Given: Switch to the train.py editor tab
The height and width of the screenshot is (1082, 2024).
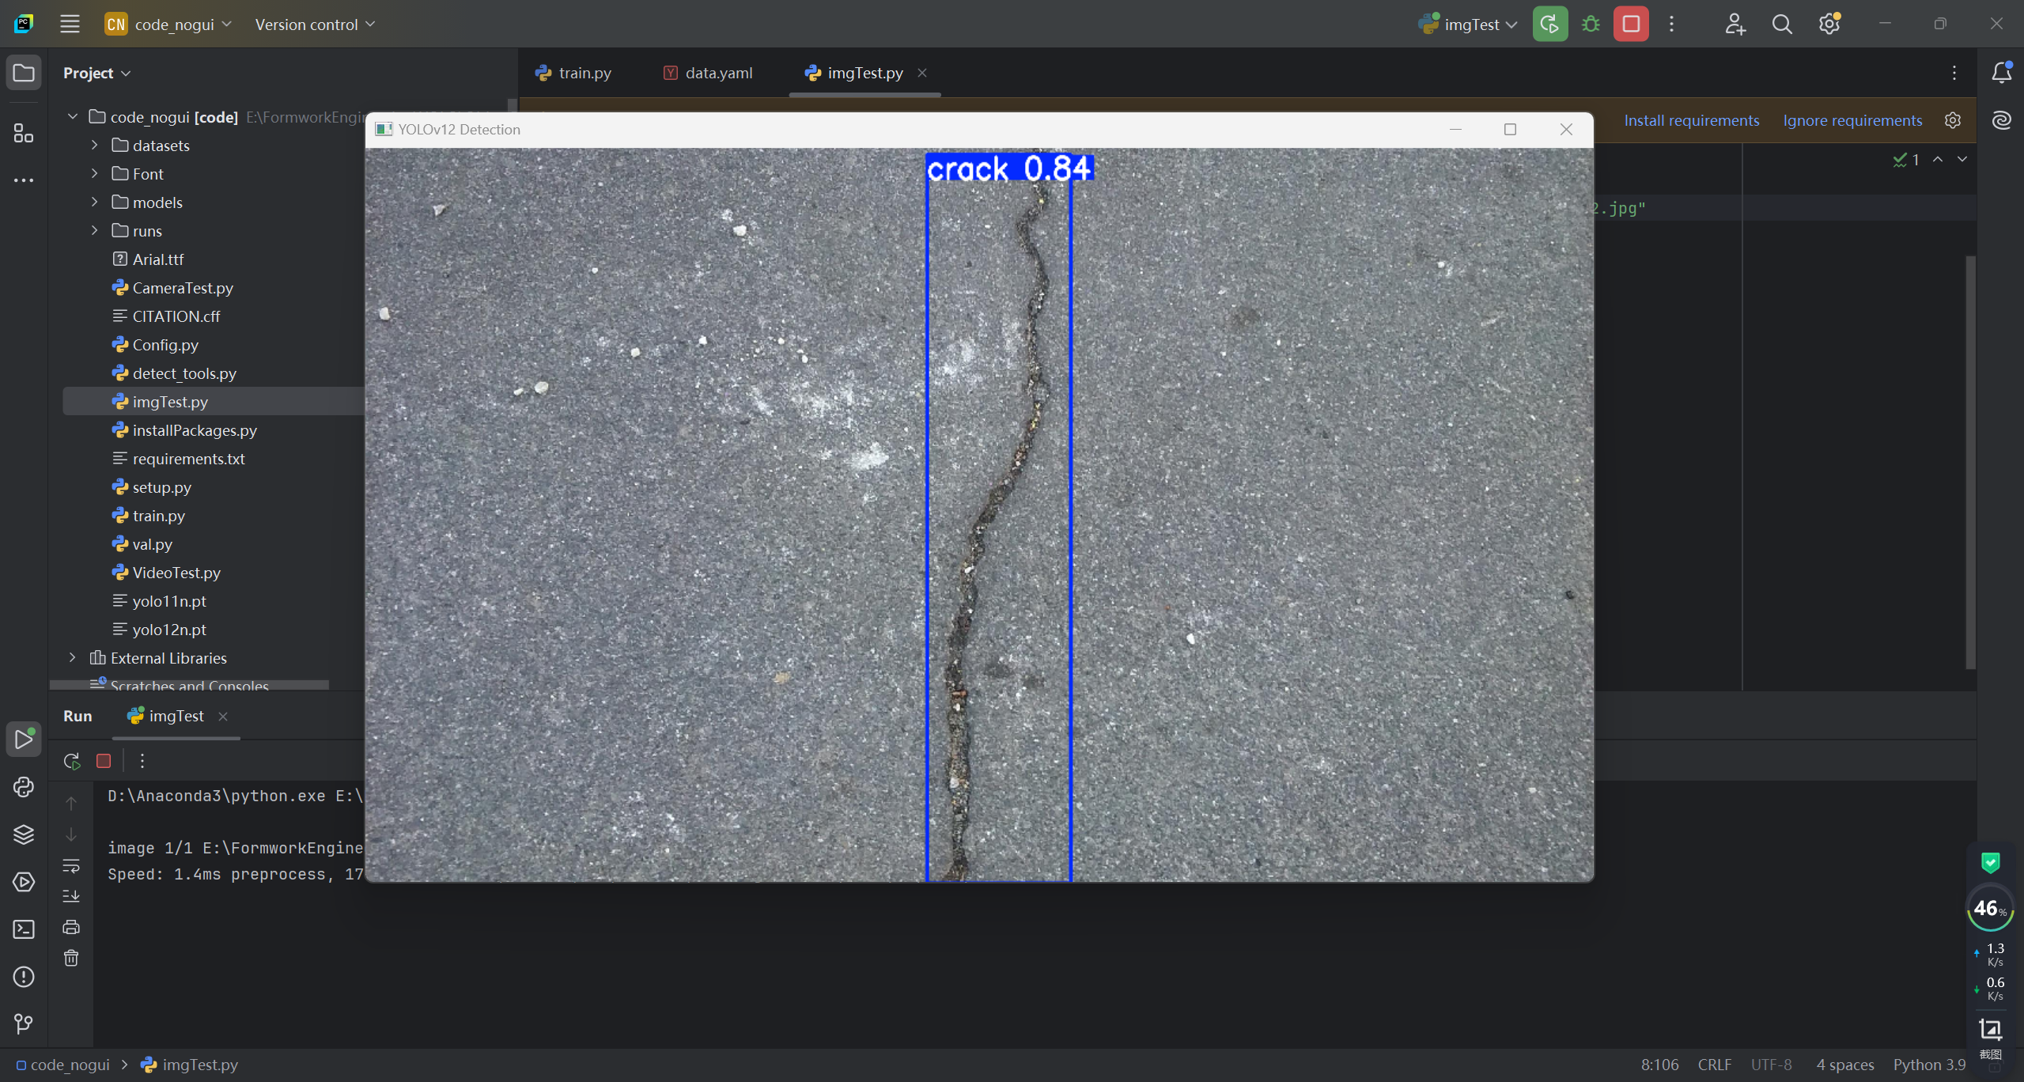Looking at the screenshot, I should click(x=573, y=73).
